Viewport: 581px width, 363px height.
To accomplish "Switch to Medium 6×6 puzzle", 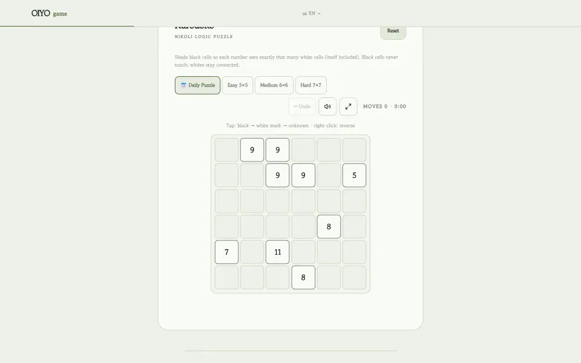I will click(x=274, y=85).
